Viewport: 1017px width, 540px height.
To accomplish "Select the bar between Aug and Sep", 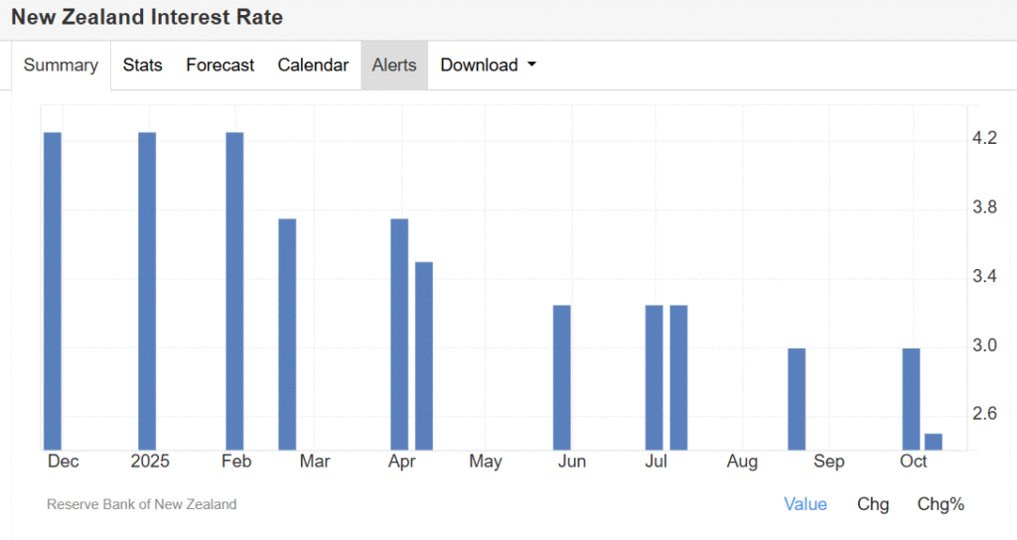I will [797, 398].
